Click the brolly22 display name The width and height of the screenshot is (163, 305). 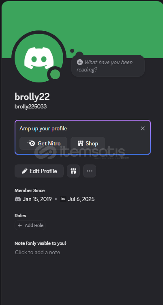[x=32, y=97]
